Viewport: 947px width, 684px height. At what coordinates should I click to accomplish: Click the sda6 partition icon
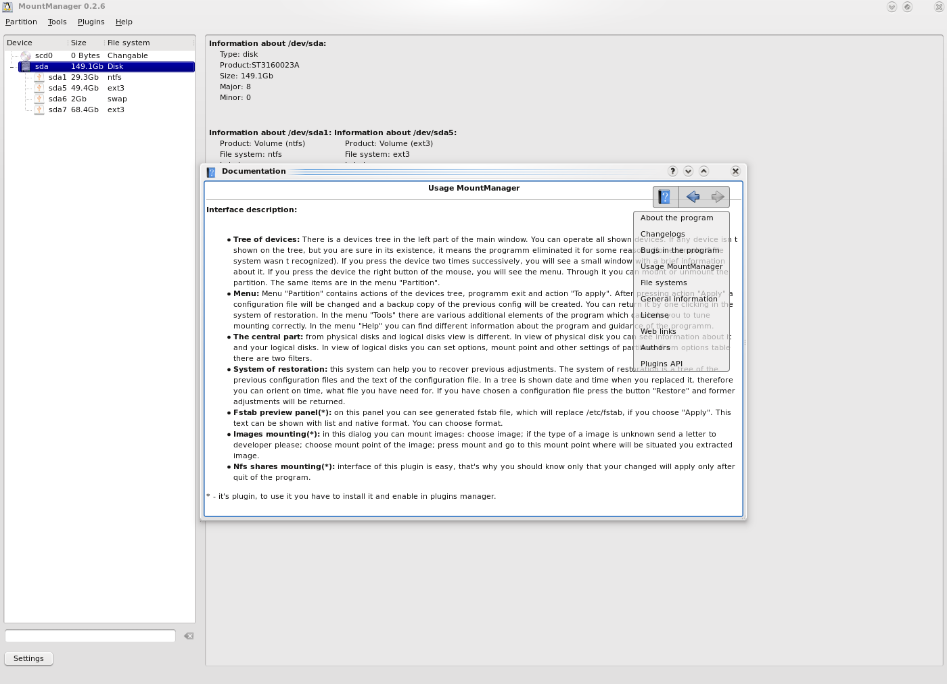pyautogui.click(x=39, y=99)
